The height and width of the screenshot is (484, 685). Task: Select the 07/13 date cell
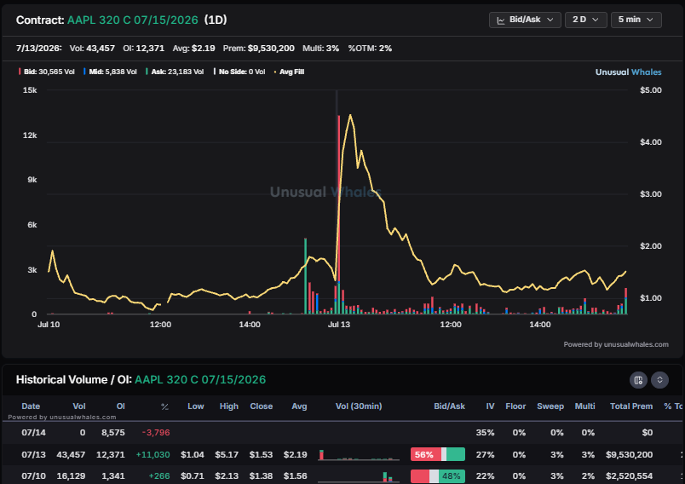(33, 454)
